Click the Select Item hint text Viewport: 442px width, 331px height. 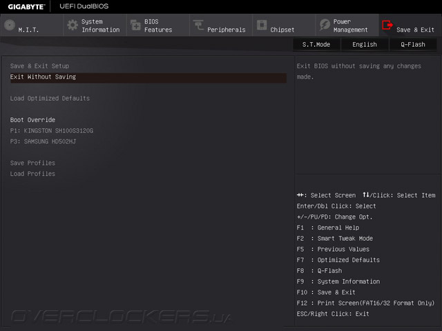pos(399,195)
